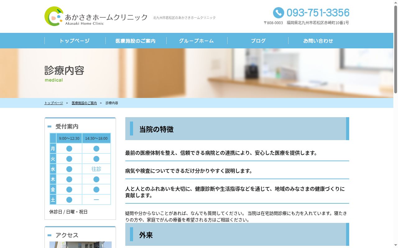Click the アクセス sidebar heading
The width and height of the screenshot is (398, 248).
coord(67,235)
